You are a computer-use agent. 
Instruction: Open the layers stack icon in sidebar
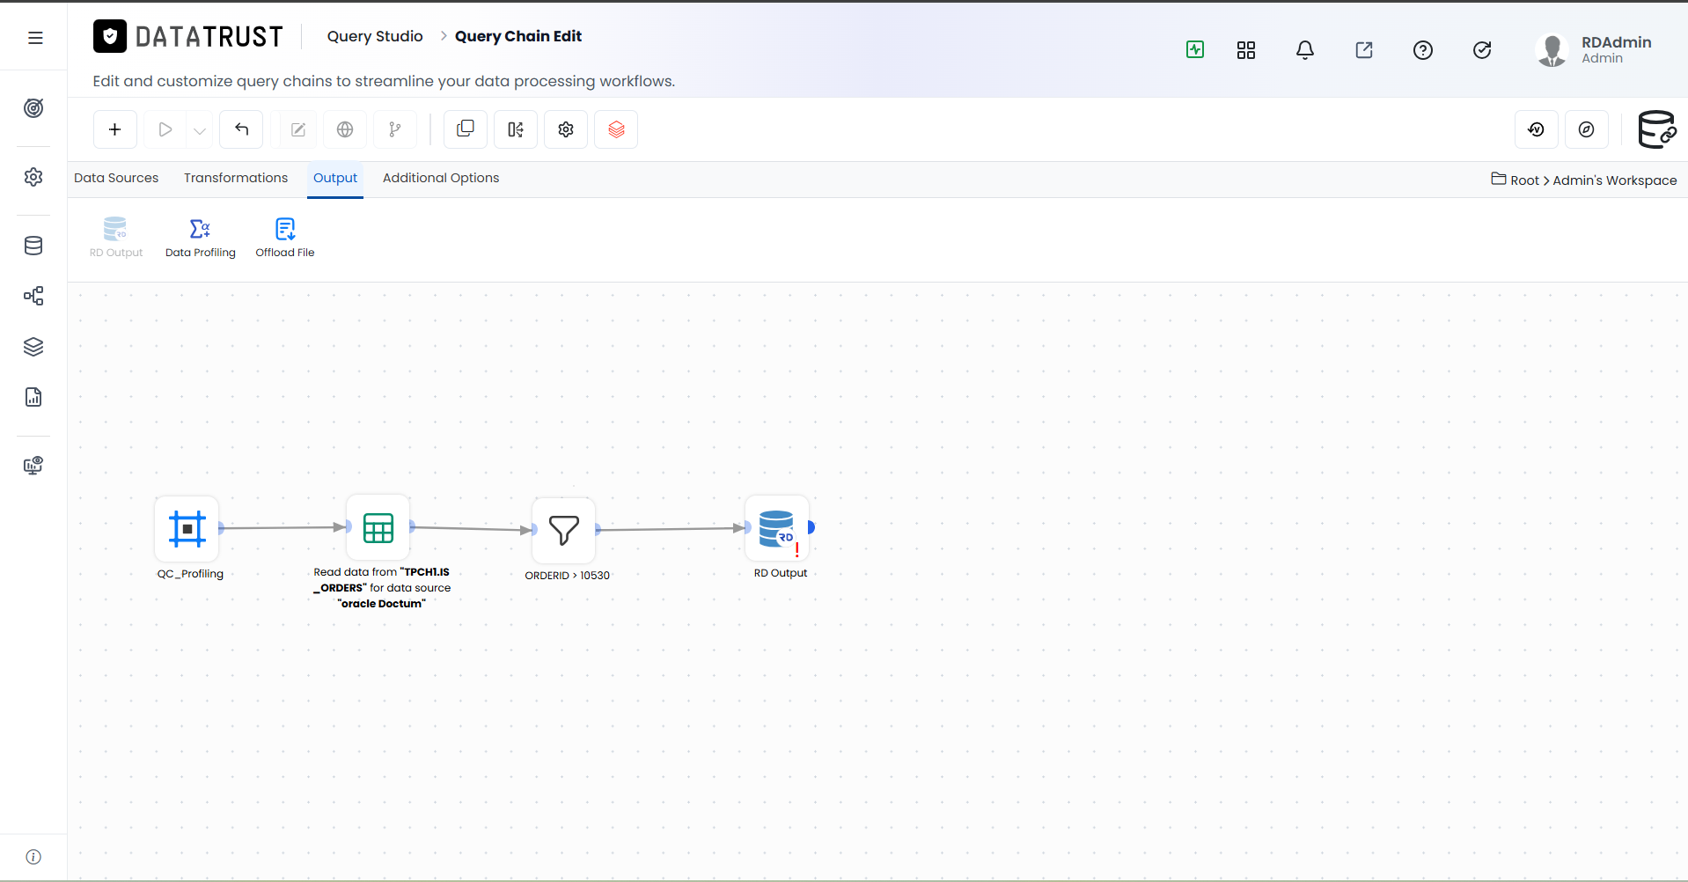click(33, 347)
